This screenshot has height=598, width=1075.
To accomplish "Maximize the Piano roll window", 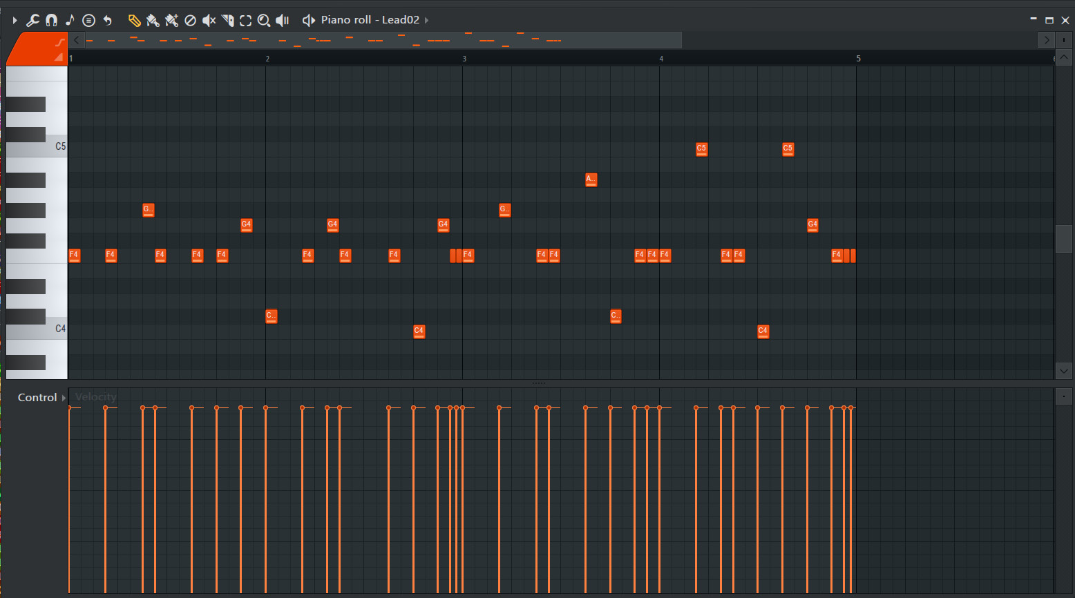I will (1049, 20).
